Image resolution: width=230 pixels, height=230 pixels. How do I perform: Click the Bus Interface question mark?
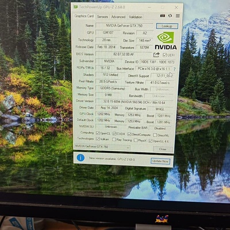174,69
